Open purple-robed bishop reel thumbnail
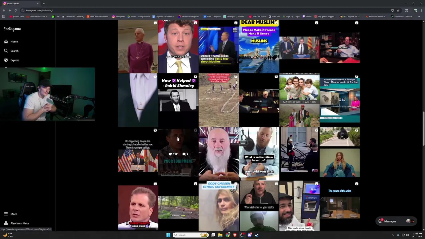 click(138, 46)
